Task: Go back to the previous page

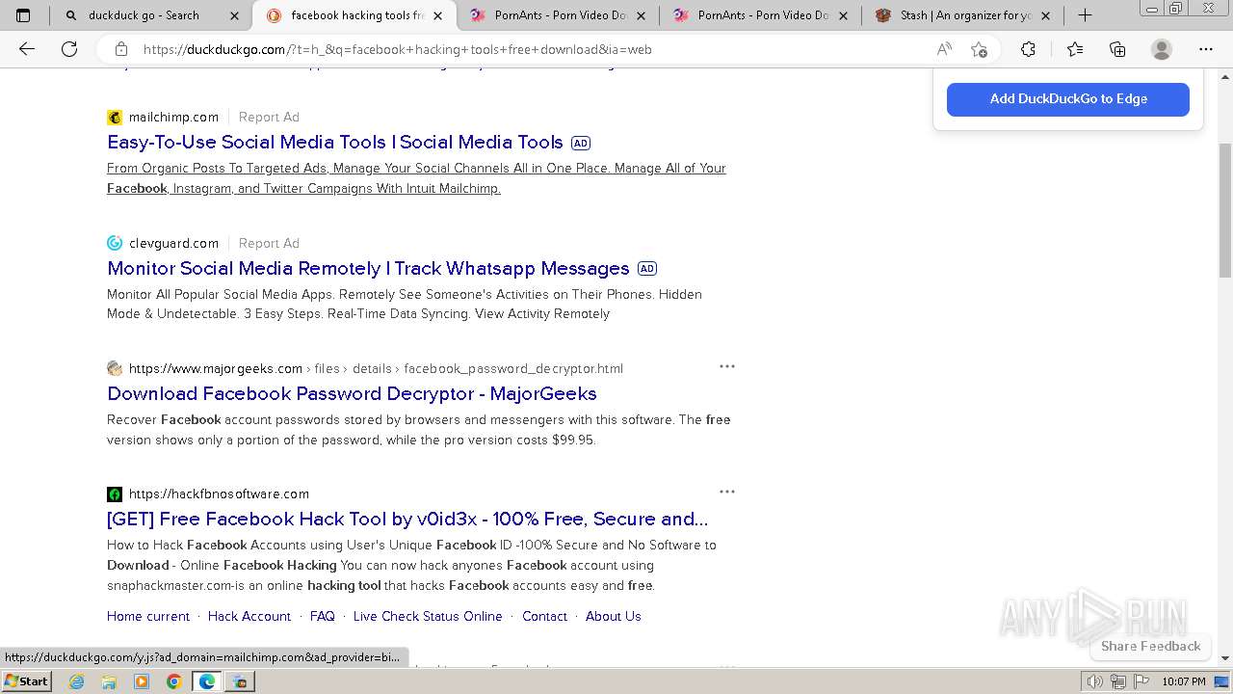Action: (x=27, y=49)
